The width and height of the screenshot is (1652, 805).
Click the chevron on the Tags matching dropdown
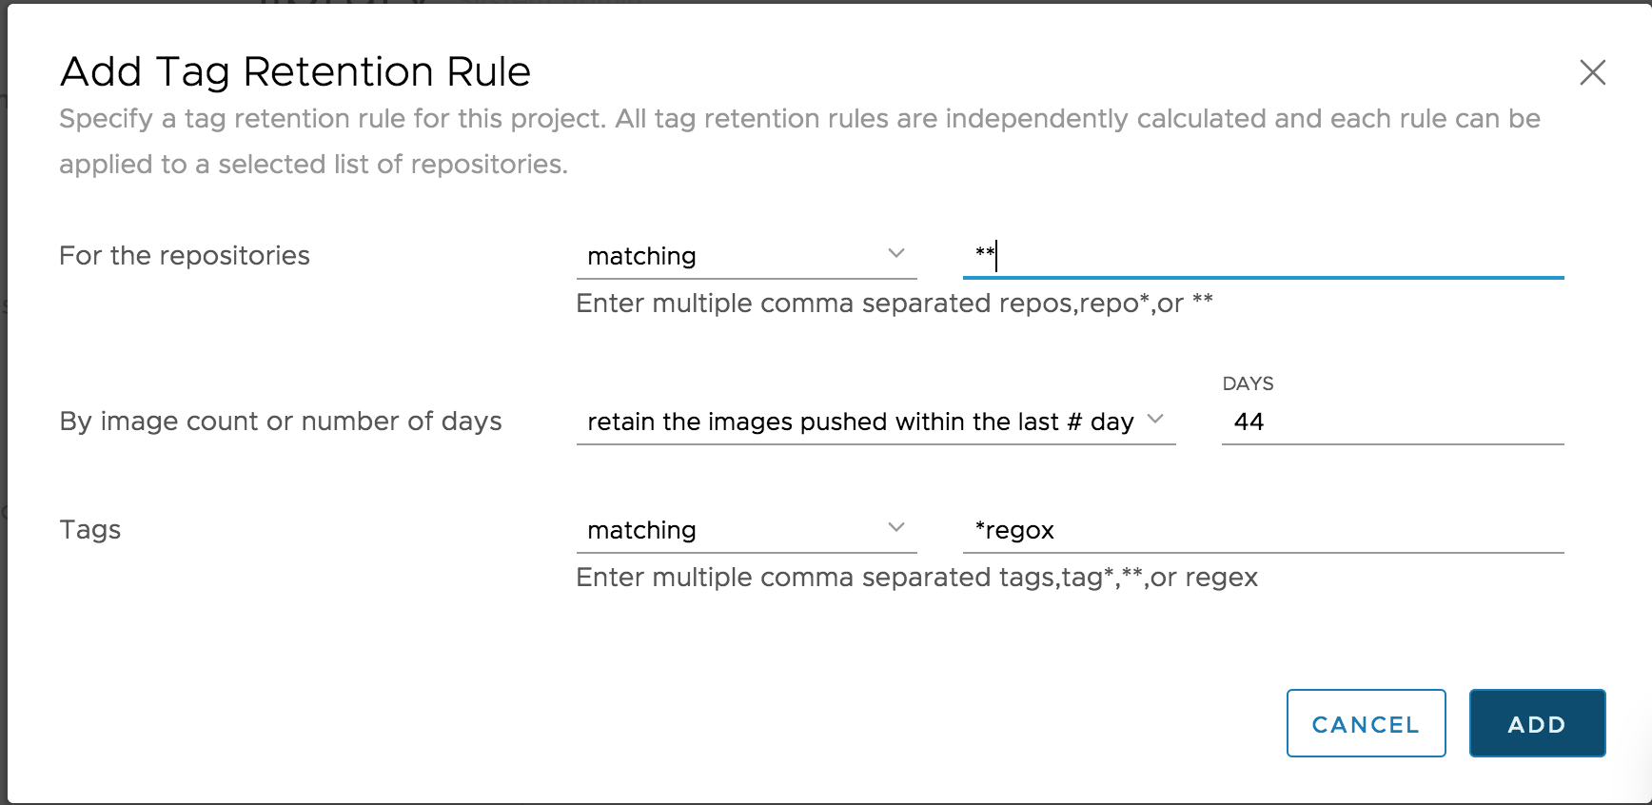895,527
